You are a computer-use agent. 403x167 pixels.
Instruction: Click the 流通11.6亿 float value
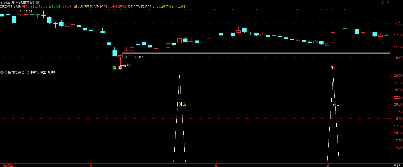coord(149,6)
